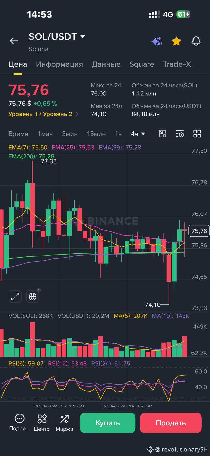The image size is (210, 456).
Task: Tap the RSI(12): 53,48 label
Action: (x=67, y=364)
